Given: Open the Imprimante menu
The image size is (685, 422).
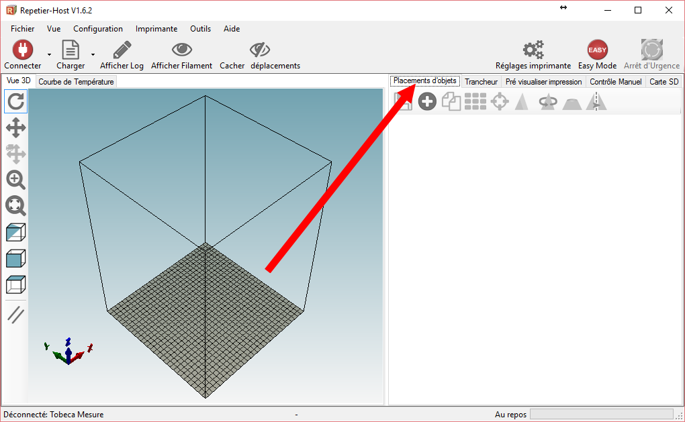Looking at the screenshot, I should pos(156,29).
